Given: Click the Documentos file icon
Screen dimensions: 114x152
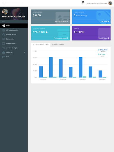Looking at the screenshot, I should point(4,39).
